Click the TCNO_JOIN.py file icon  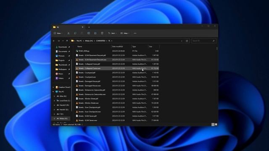[77, 51]
